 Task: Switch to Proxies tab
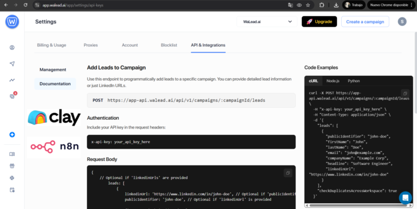point(91,45)
